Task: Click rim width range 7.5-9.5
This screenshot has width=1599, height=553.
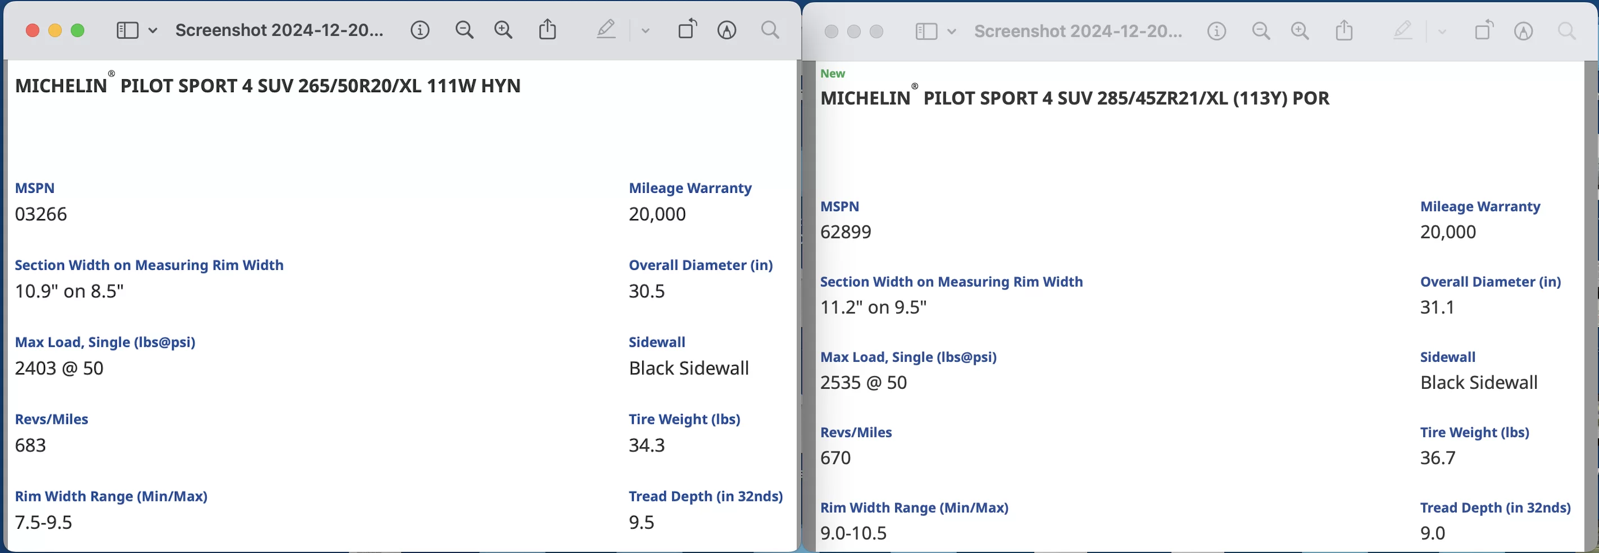Action: tap(43, 523)
